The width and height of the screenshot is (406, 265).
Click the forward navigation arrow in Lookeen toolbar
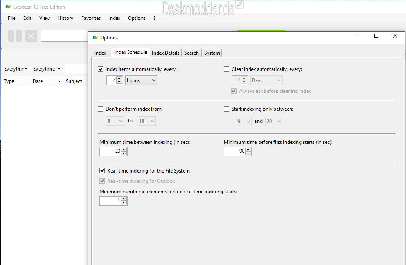tap(18, 36)
